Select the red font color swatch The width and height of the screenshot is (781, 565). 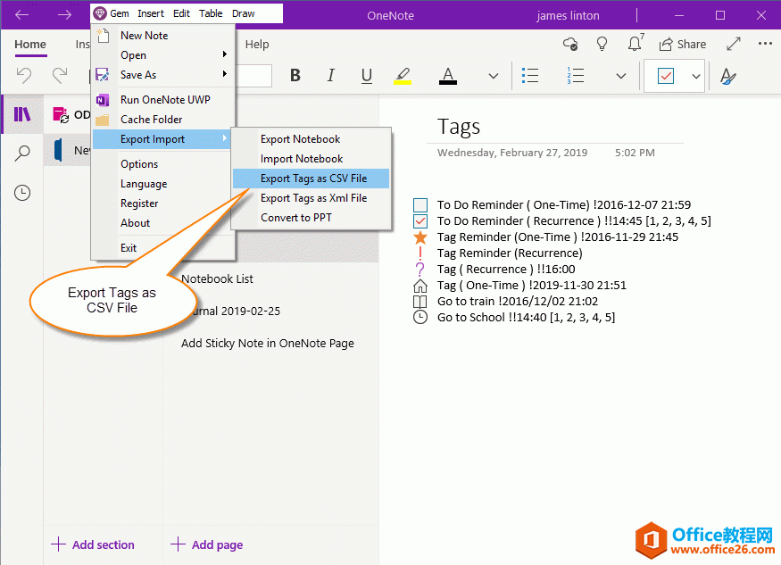447,76
